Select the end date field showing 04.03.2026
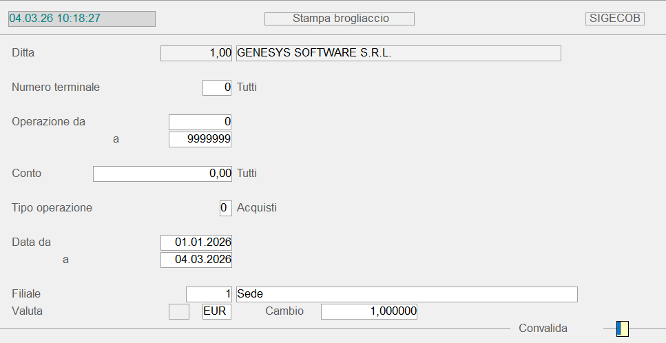The width and height of the screenshot is (666, 343). pyautogui.click(x=196, y=260)
